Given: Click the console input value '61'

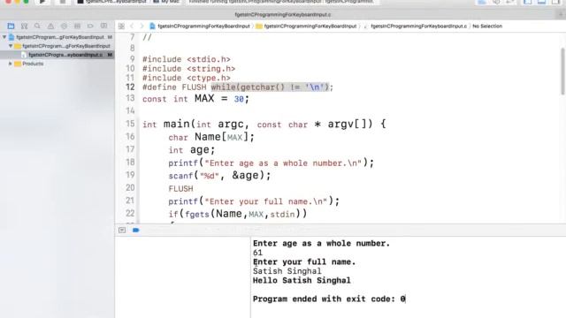Looking at the screenshot, I should coord(257,253).
